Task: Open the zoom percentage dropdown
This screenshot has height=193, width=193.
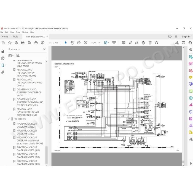Action: [99, 43]
